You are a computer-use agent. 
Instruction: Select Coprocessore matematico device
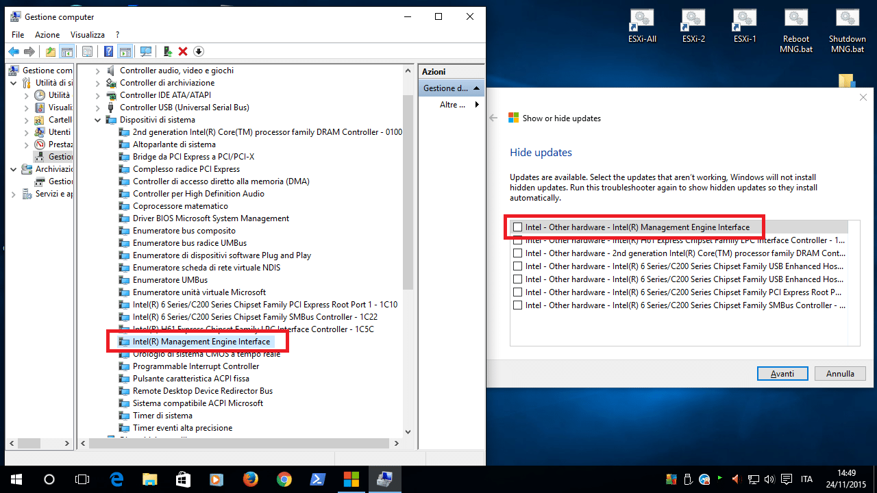click(180, 206)
